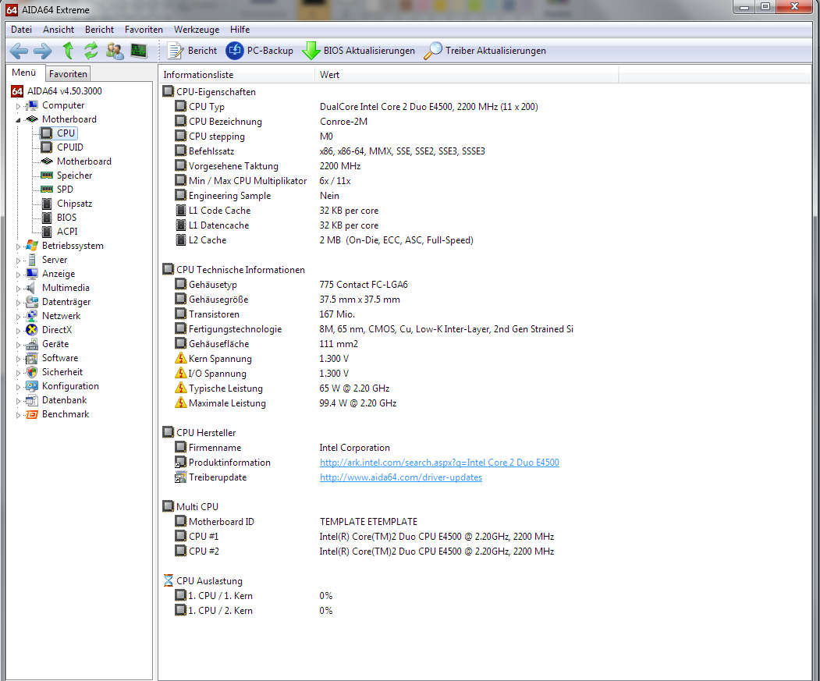This screenshot has width=820, height=681.
Task: Expand the Anzeige tree node
Action: 18,275
